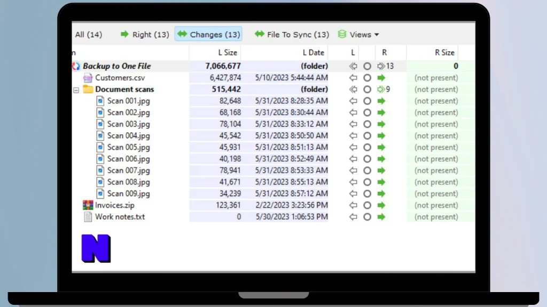Click green right arrow for Scan 007.jpg
The height and width of the screenshot is (307, 547).
coord(381,171)
